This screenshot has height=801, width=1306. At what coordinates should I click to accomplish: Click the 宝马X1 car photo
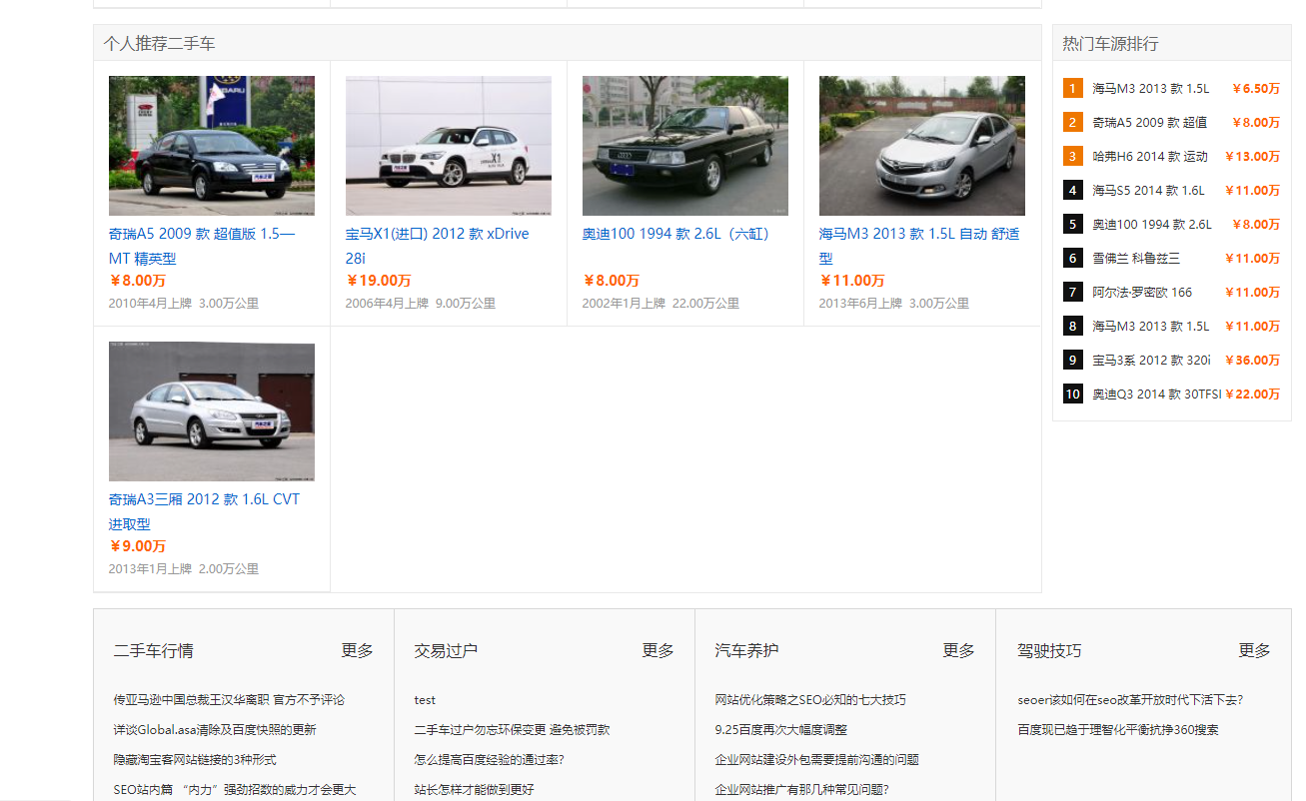(x=448, y=145)
